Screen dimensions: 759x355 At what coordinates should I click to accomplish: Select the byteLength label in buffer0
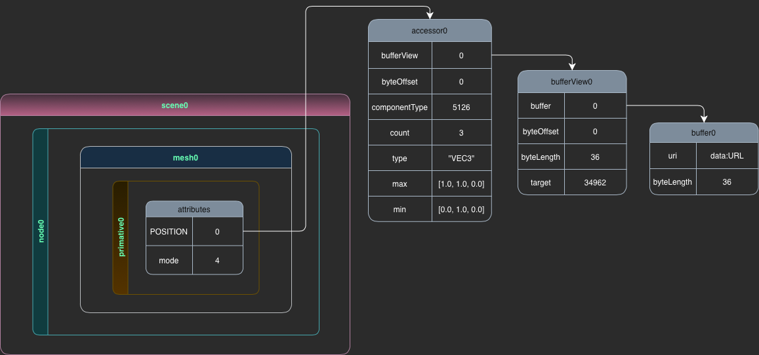tap(672, 182)
